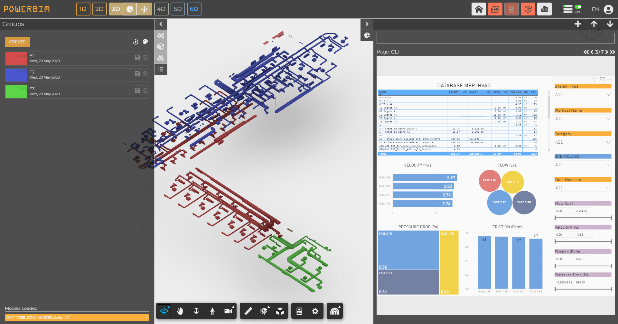Activate the pan (hand) tool
The height and width of the screenshot is (324, 618).
(x=180, y=311)
